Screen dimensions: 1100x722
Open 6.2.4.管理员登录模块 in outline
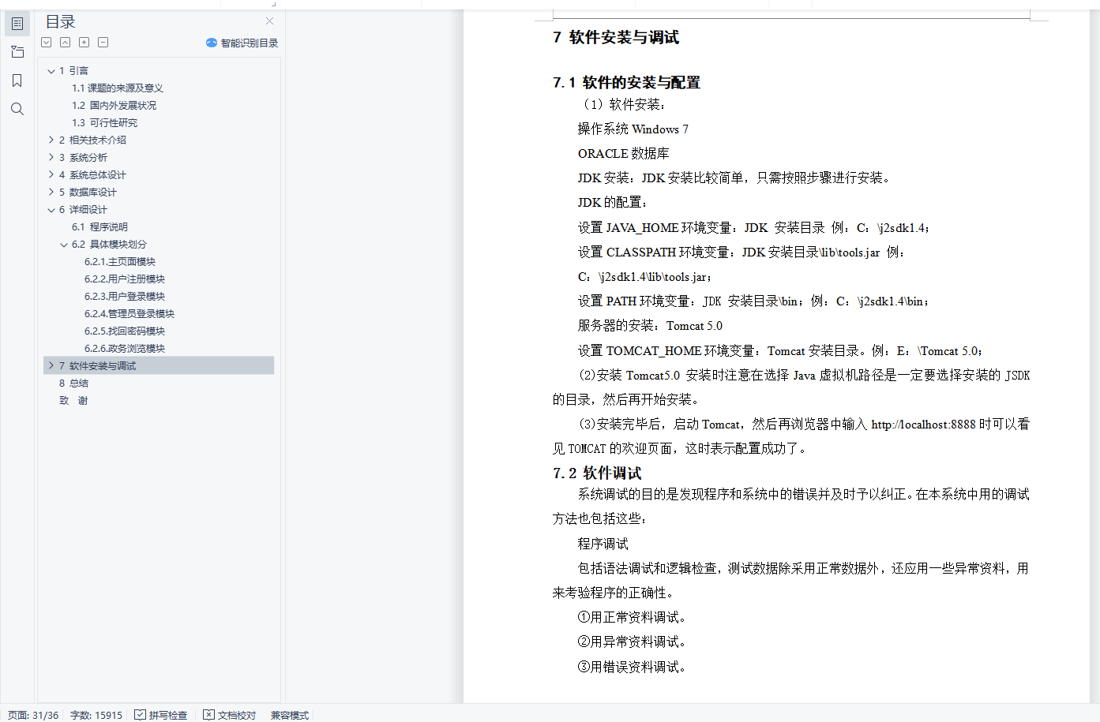point(130,314)
